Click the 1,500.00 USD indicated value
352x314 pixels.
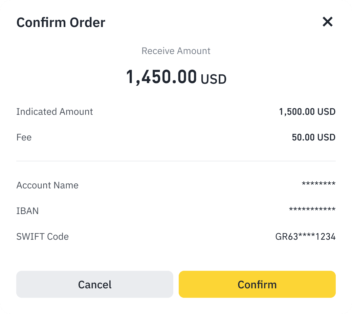[x=307, y=112]
